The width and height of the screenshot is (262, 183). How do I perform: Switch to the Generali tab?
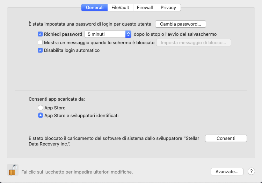tap(94, 7)
